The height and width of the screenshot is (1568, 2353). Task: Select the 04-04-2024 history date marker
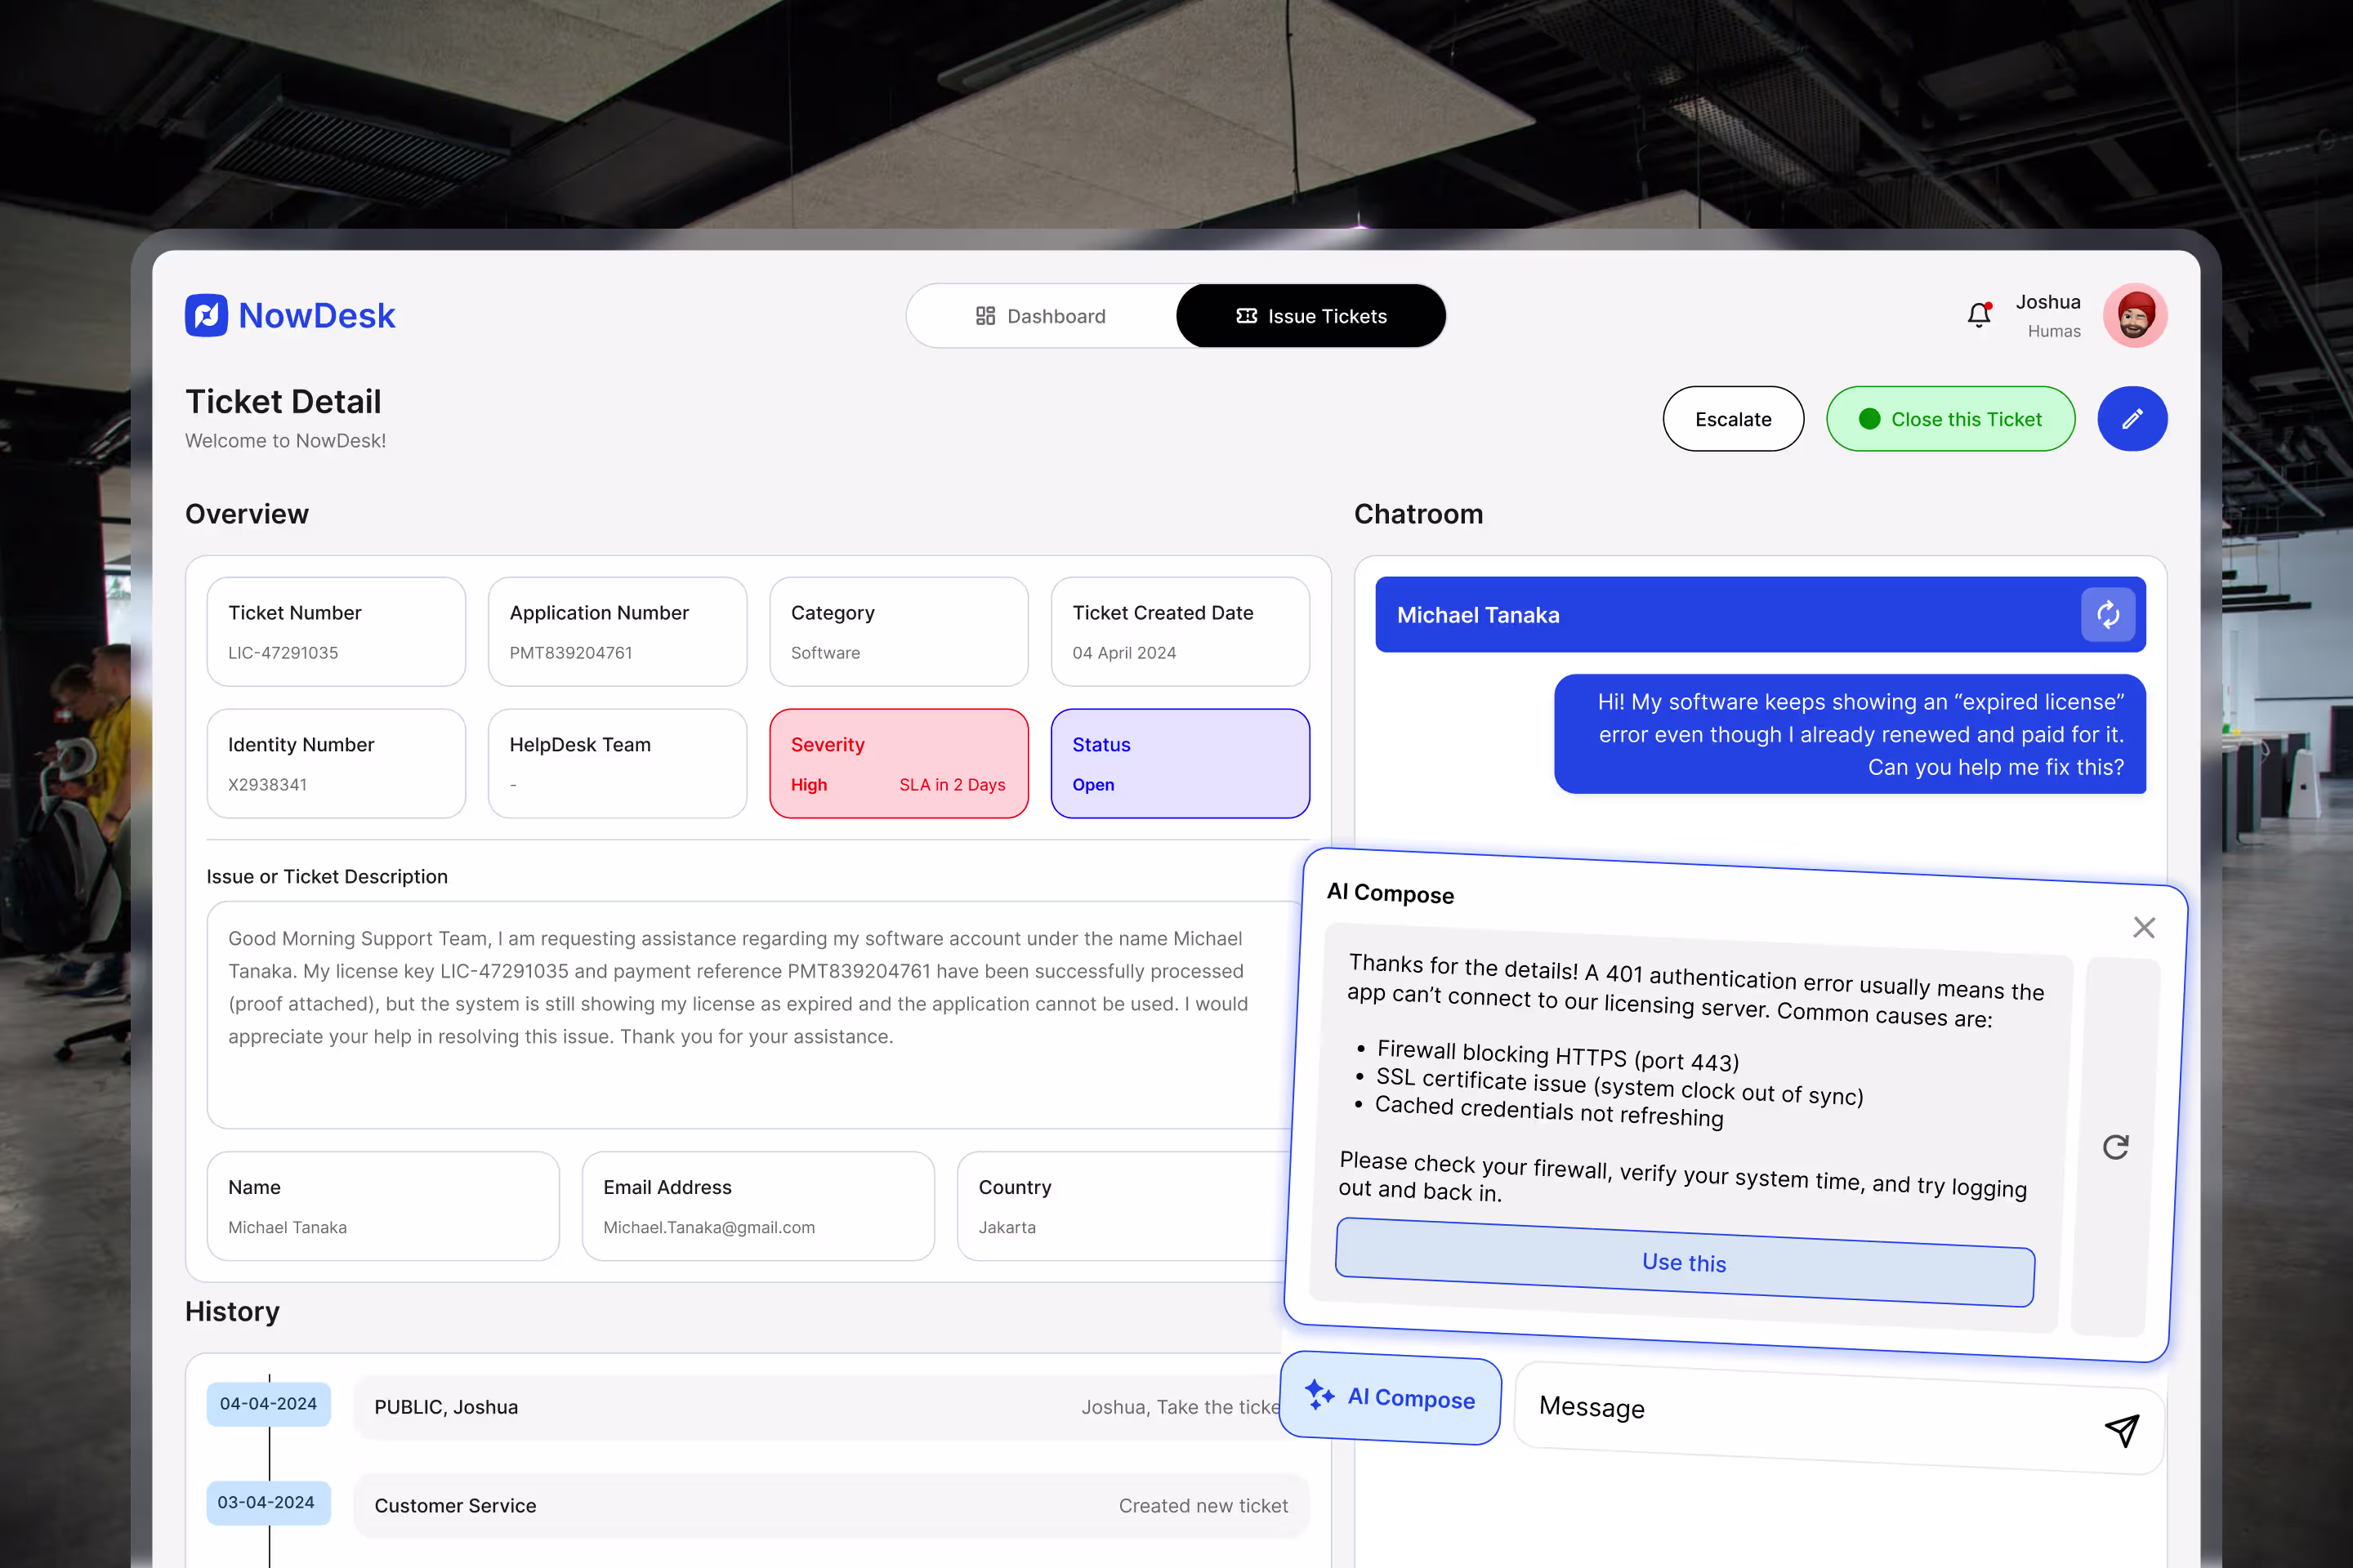pos(268,1404)
